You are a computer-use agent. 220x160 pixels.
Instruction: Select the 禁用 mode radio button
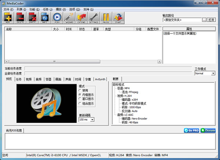tap(81, 90)
